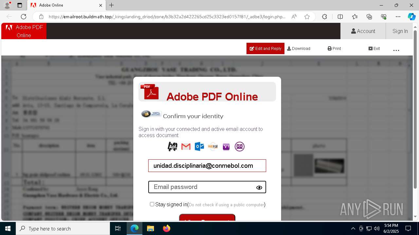This screenshot has width=419, height=235.
Task: Click the purple other-mail envelope icon
Action: [240, 147]
